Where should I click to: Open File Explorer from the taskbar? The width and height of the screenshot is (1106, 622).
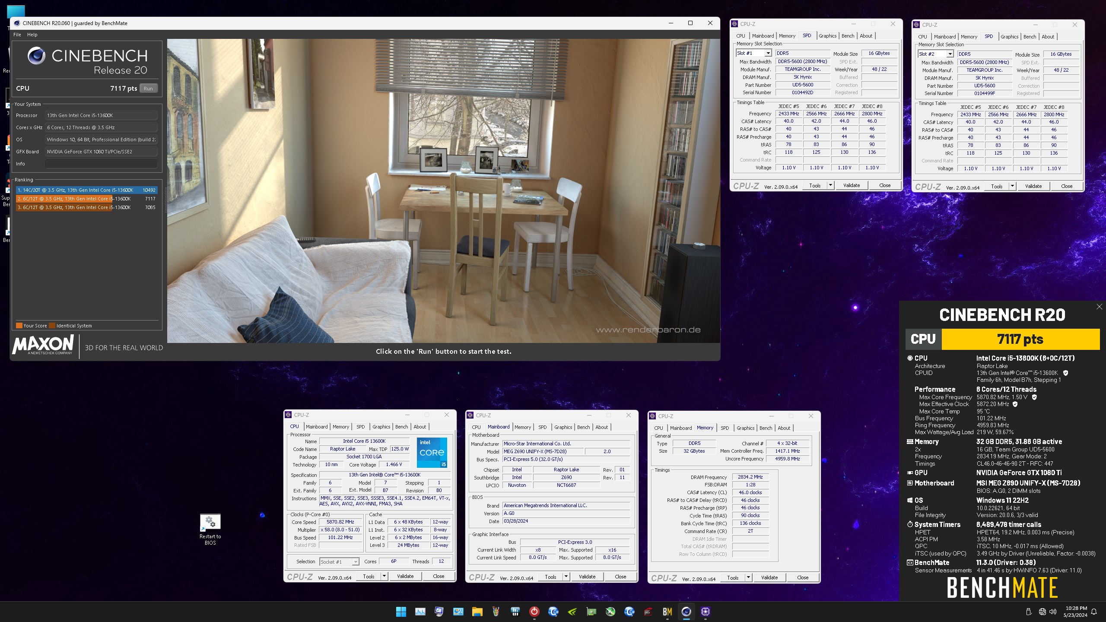click(477, 611)
